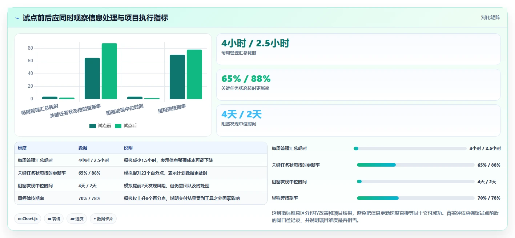515x238 pixels.
Task: Open the 65% / 88% data card
Action: (358, 85)
